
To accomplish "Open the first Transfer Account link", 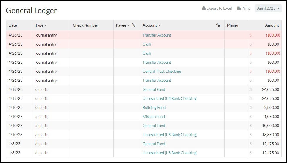I will pos(157,35).
